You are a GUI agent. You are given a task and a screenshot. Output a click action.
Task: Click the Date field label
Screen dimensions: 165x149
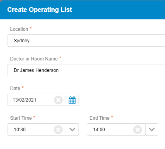pyautogui.click(x=15, y=89)
